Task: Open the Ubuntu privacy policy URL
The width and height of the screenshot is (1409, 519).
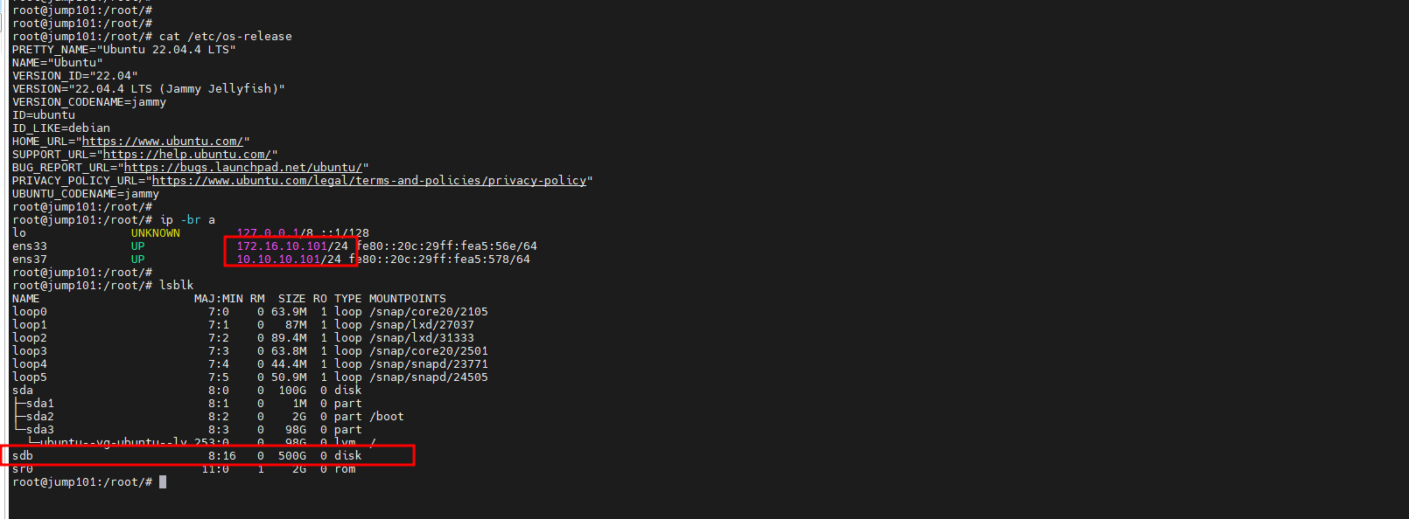Action: [x=369, y=181]
